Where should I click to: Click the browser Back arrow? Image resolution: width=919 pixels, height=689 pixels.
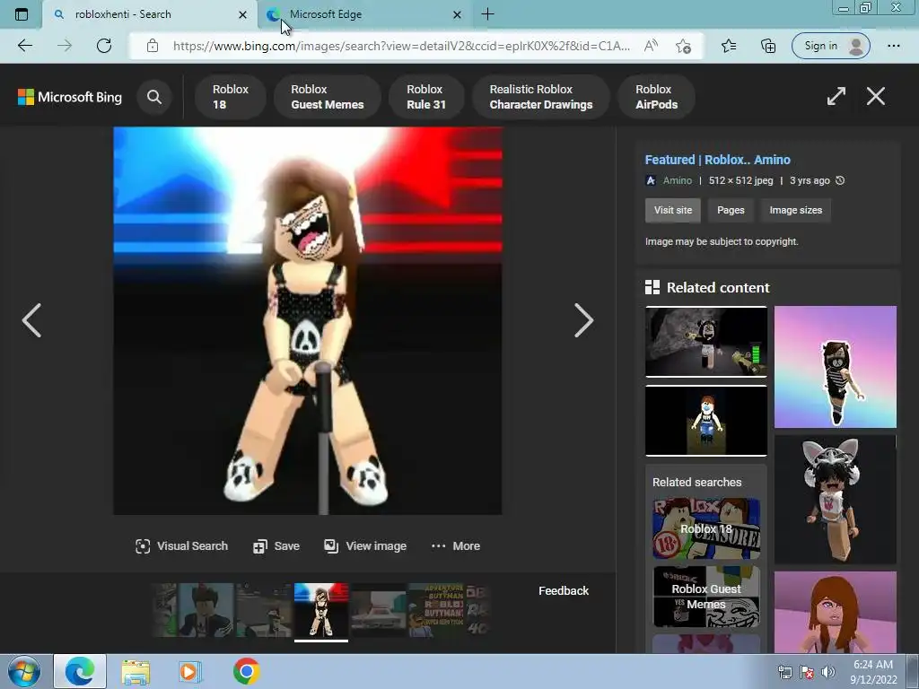pos(24,46)
